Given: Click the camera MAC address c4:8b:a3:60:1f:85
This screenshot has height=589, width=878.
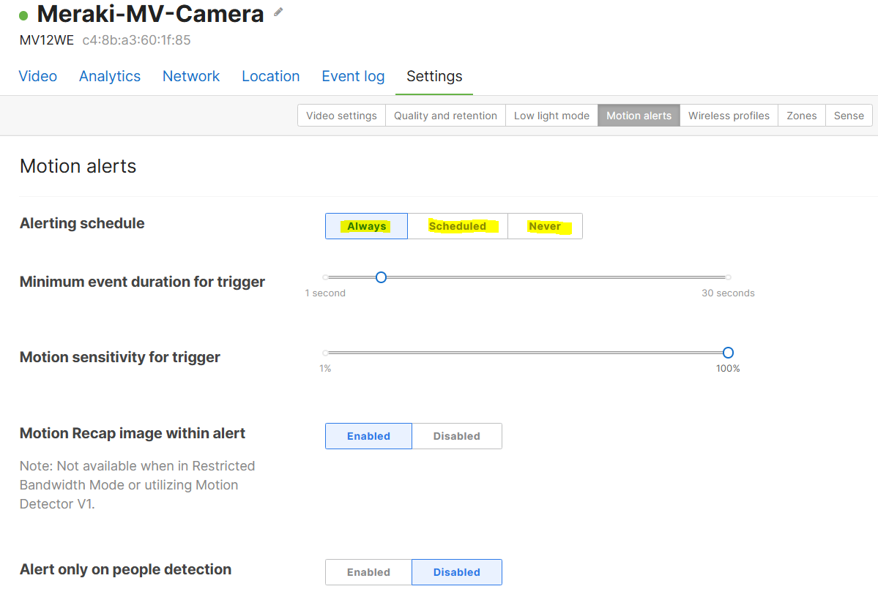Looking at the screenshot, I should coord(137,40).
